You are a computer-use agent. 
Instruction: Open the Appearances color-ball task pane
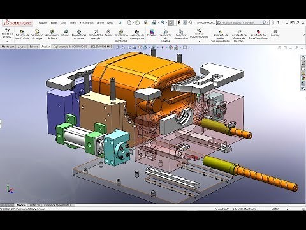coord(303,79)
